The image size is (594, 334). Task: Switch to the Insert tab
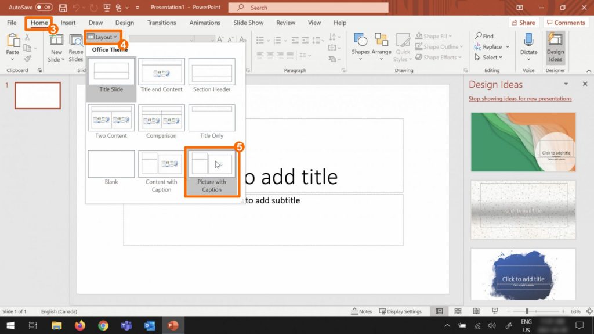coord(68,23)
